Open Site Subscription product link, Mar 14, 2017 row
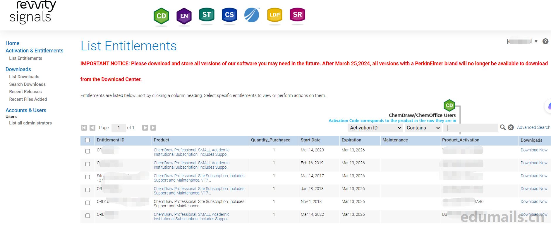This screenshot has width=551, height=229. pyautogui.click(x=199, y=178)
